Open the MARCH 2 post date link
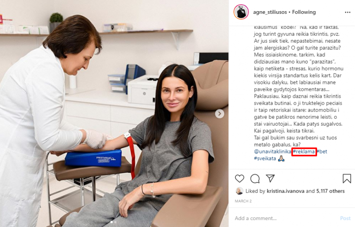Viewport: 355px width, 227px height. click(x=243, y=201)
